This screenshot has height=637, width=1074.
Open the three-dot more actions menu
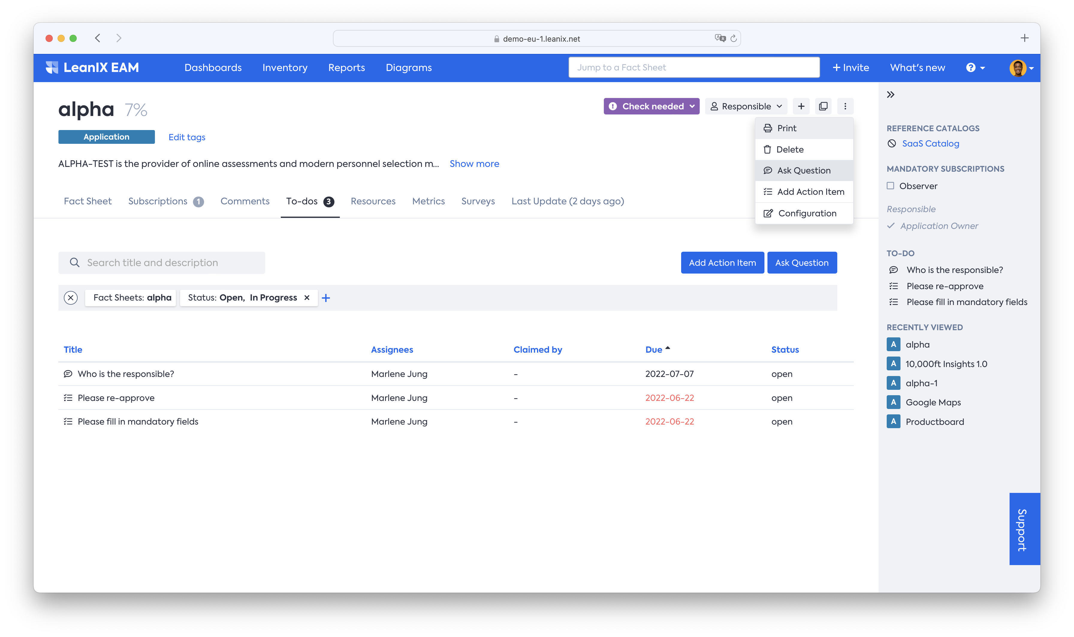pyautogui.click(x=845, y=106)
